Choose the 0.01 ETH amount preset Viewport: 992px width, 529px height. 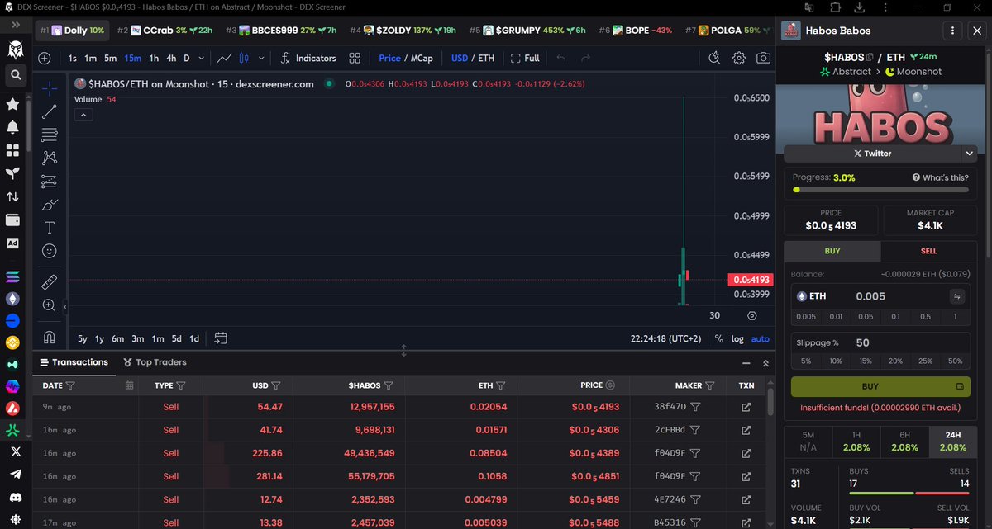click(836, 317)
